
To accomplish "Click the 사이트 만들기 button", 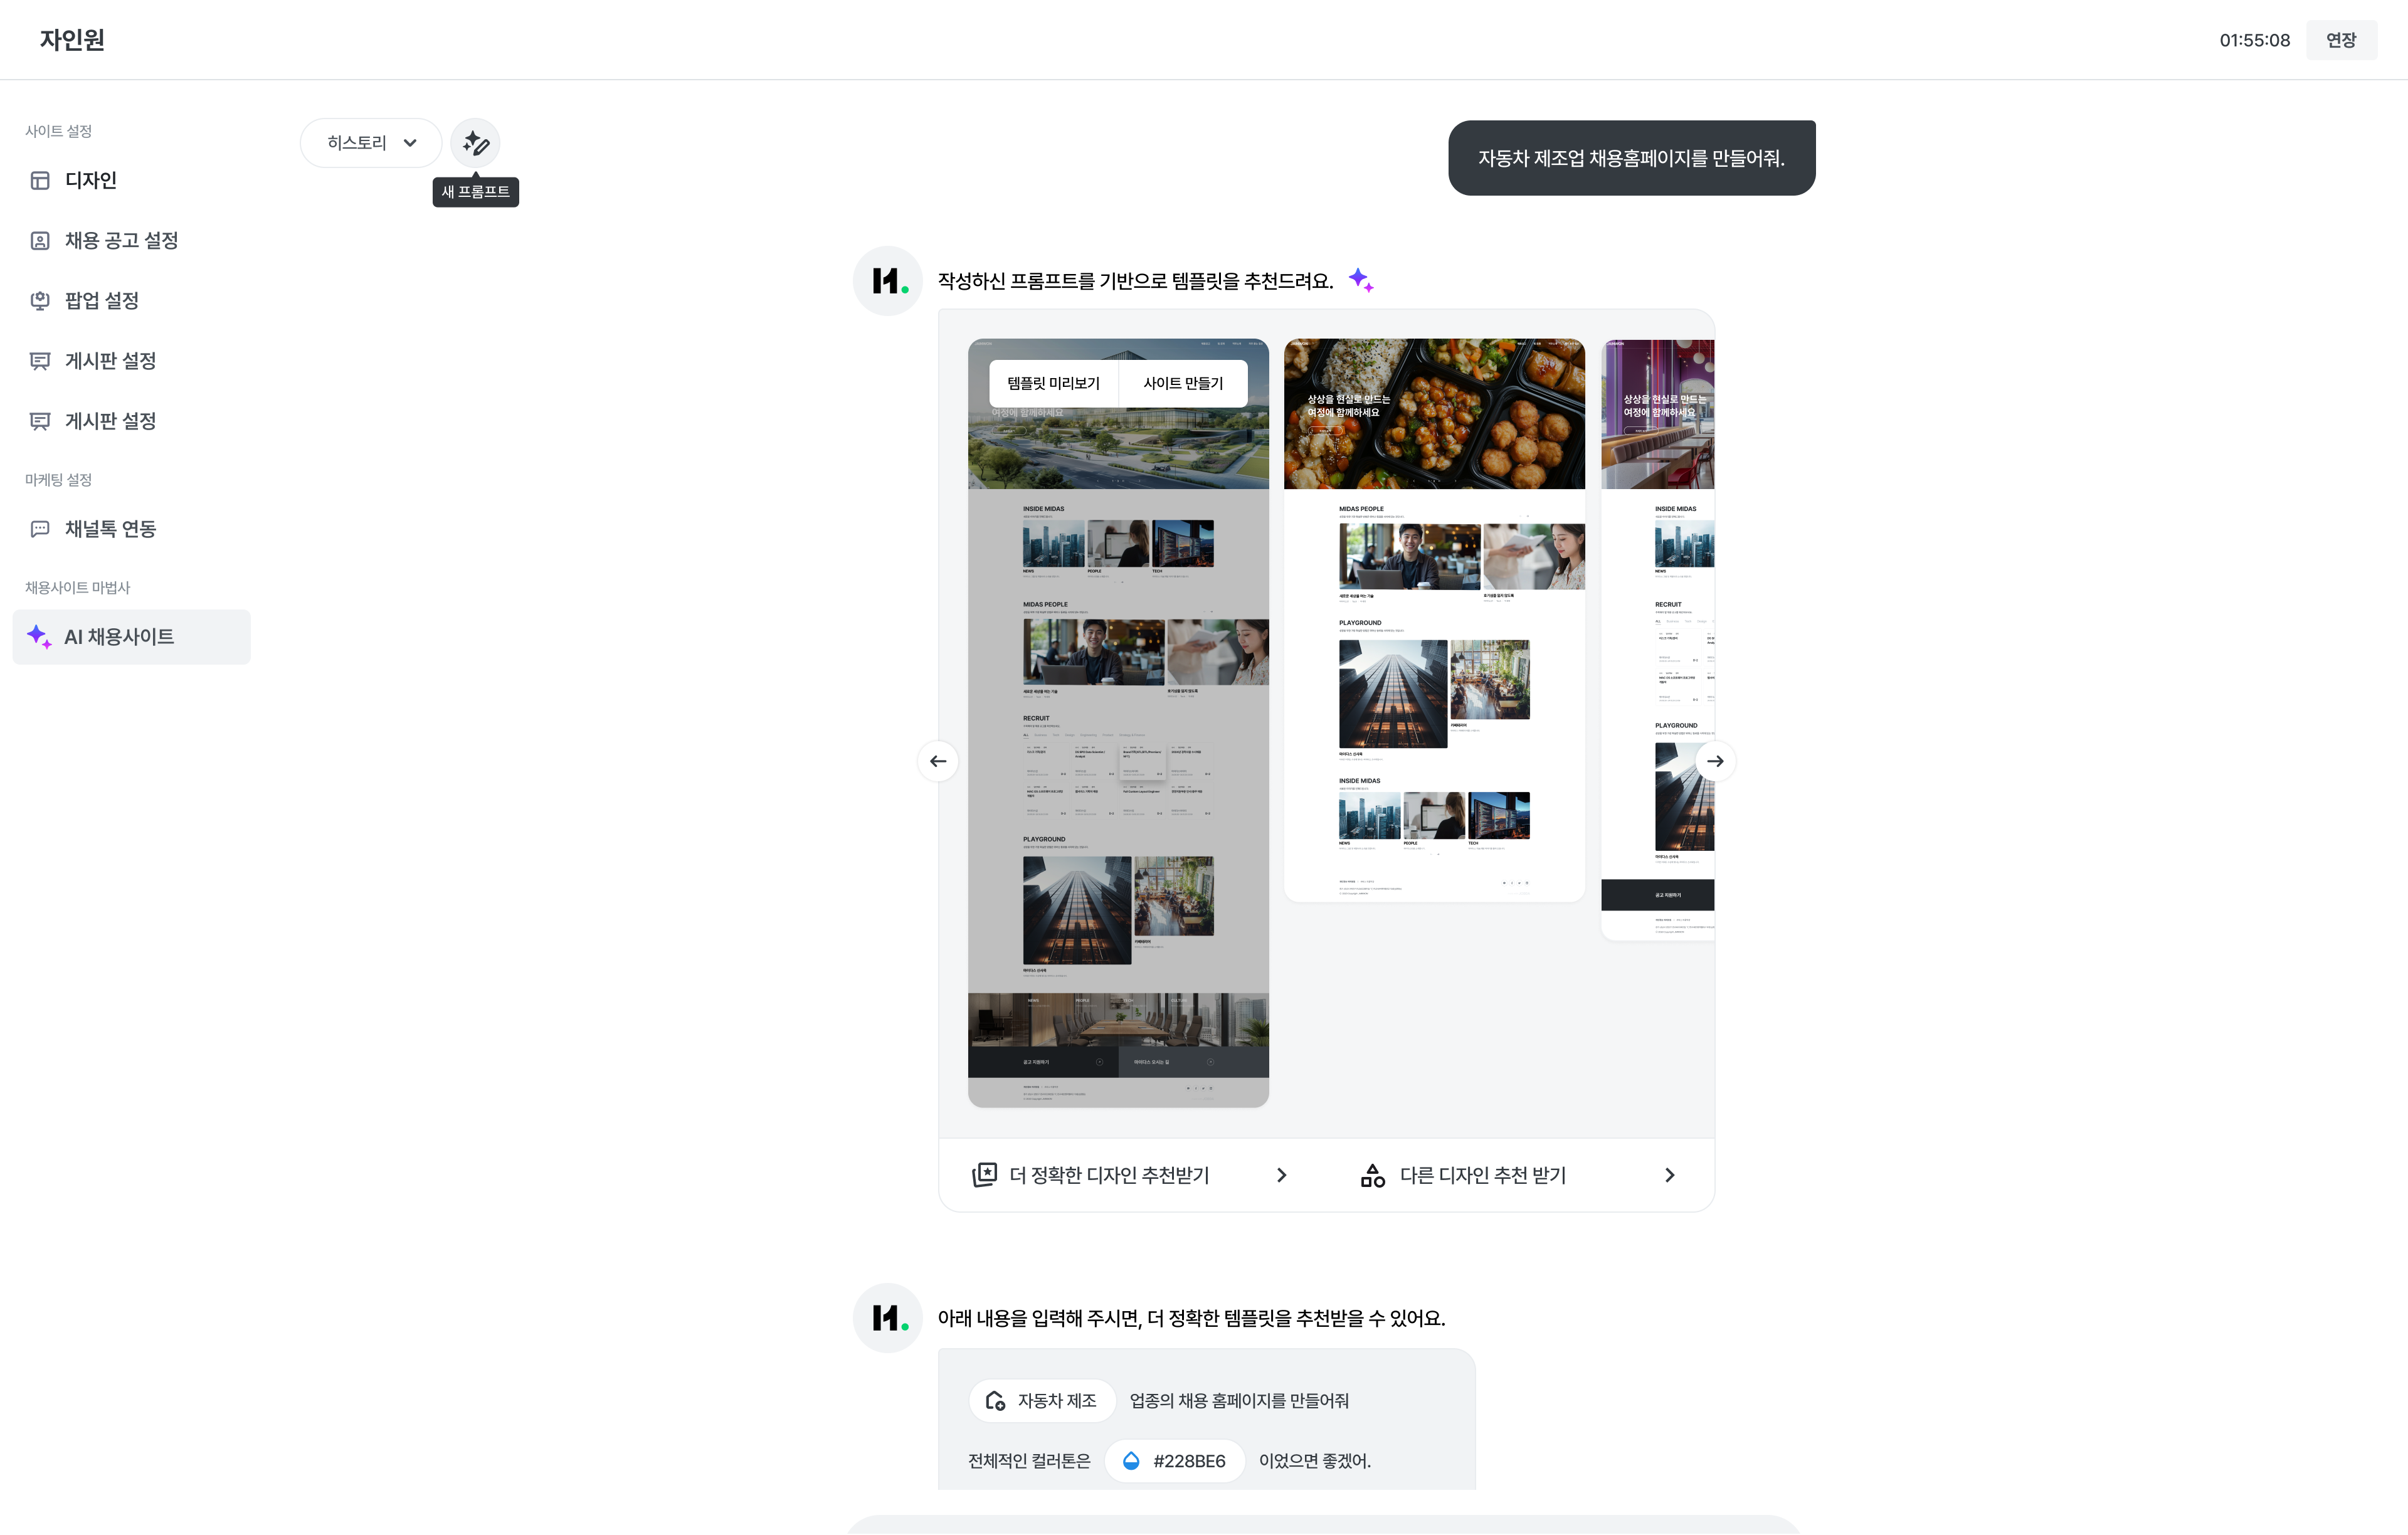I will 1183,383.
